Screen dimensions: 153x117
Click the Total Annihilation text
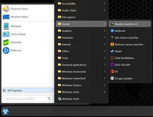coord(124,58)
